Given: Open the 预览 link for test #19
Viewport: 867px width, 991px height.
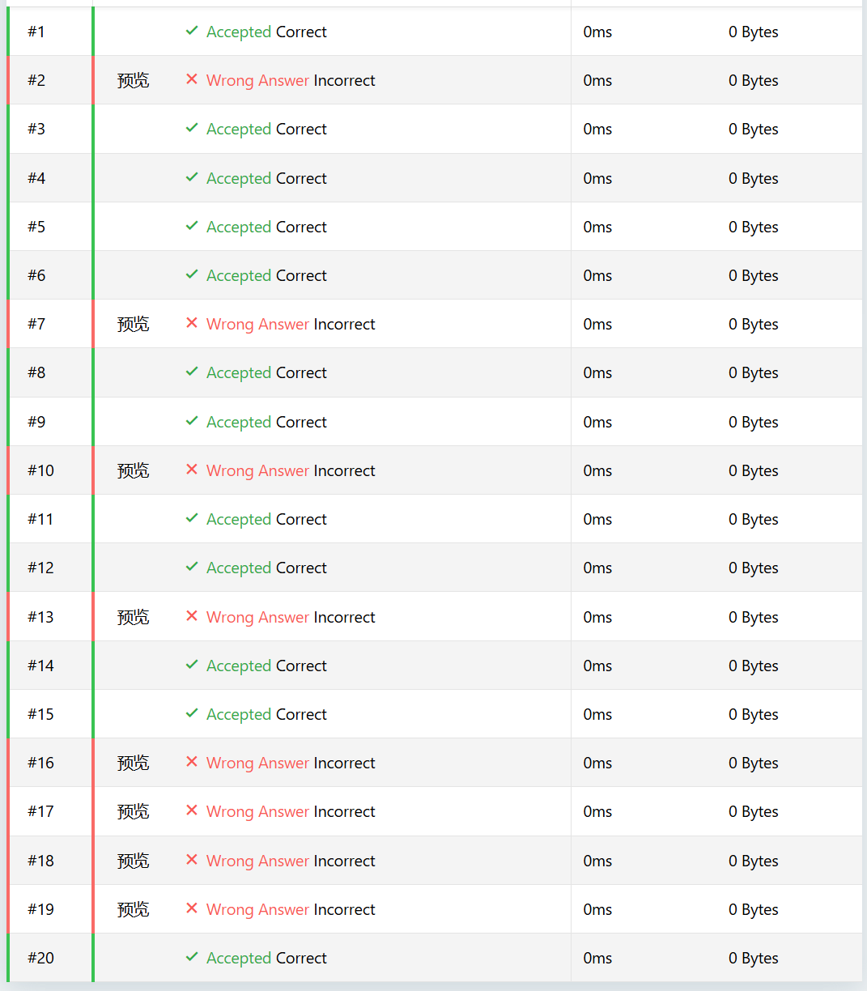Looking at the screenshot, I should coord(133,909).
